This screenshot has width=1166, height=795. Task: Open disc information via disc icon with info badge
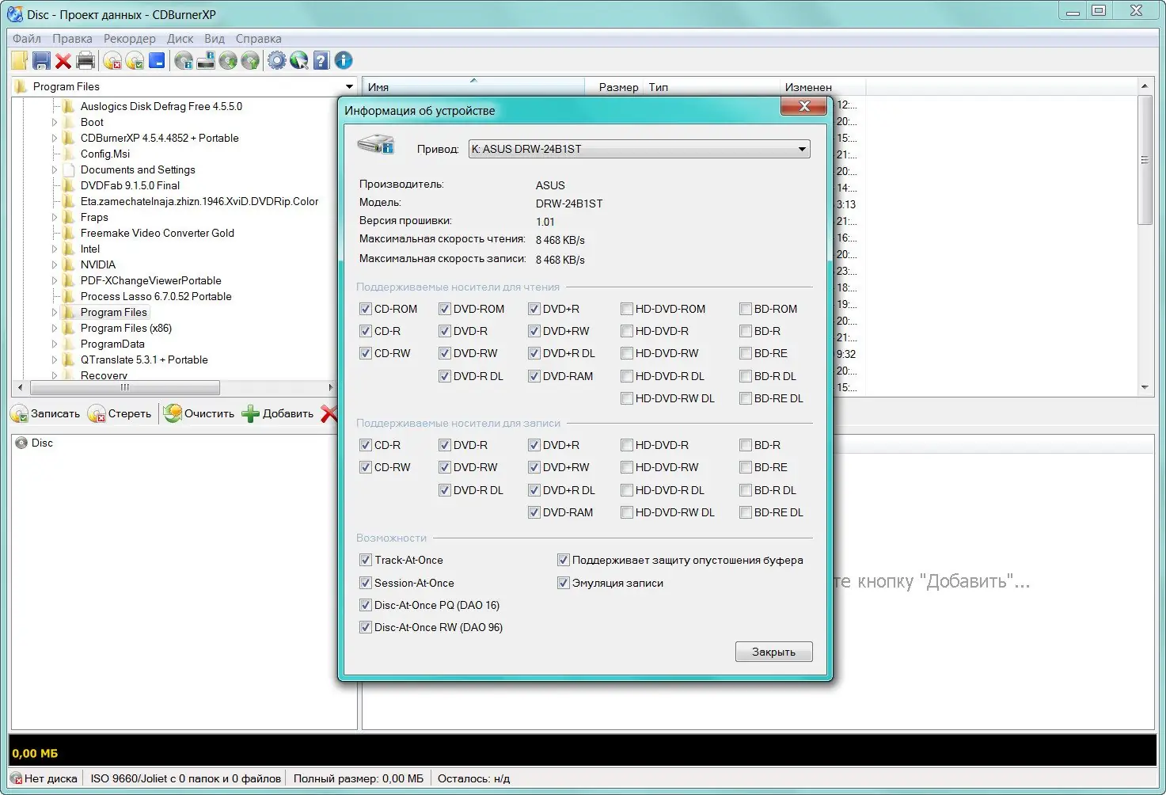(x=184, y=60)
